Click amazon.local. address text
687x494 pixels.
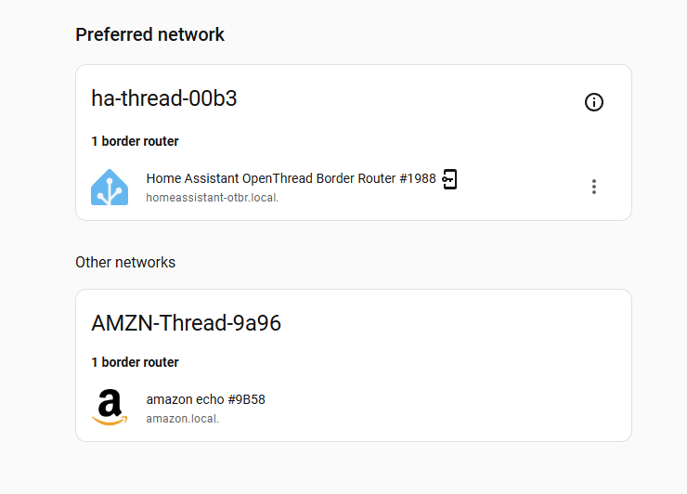(182, 419)
